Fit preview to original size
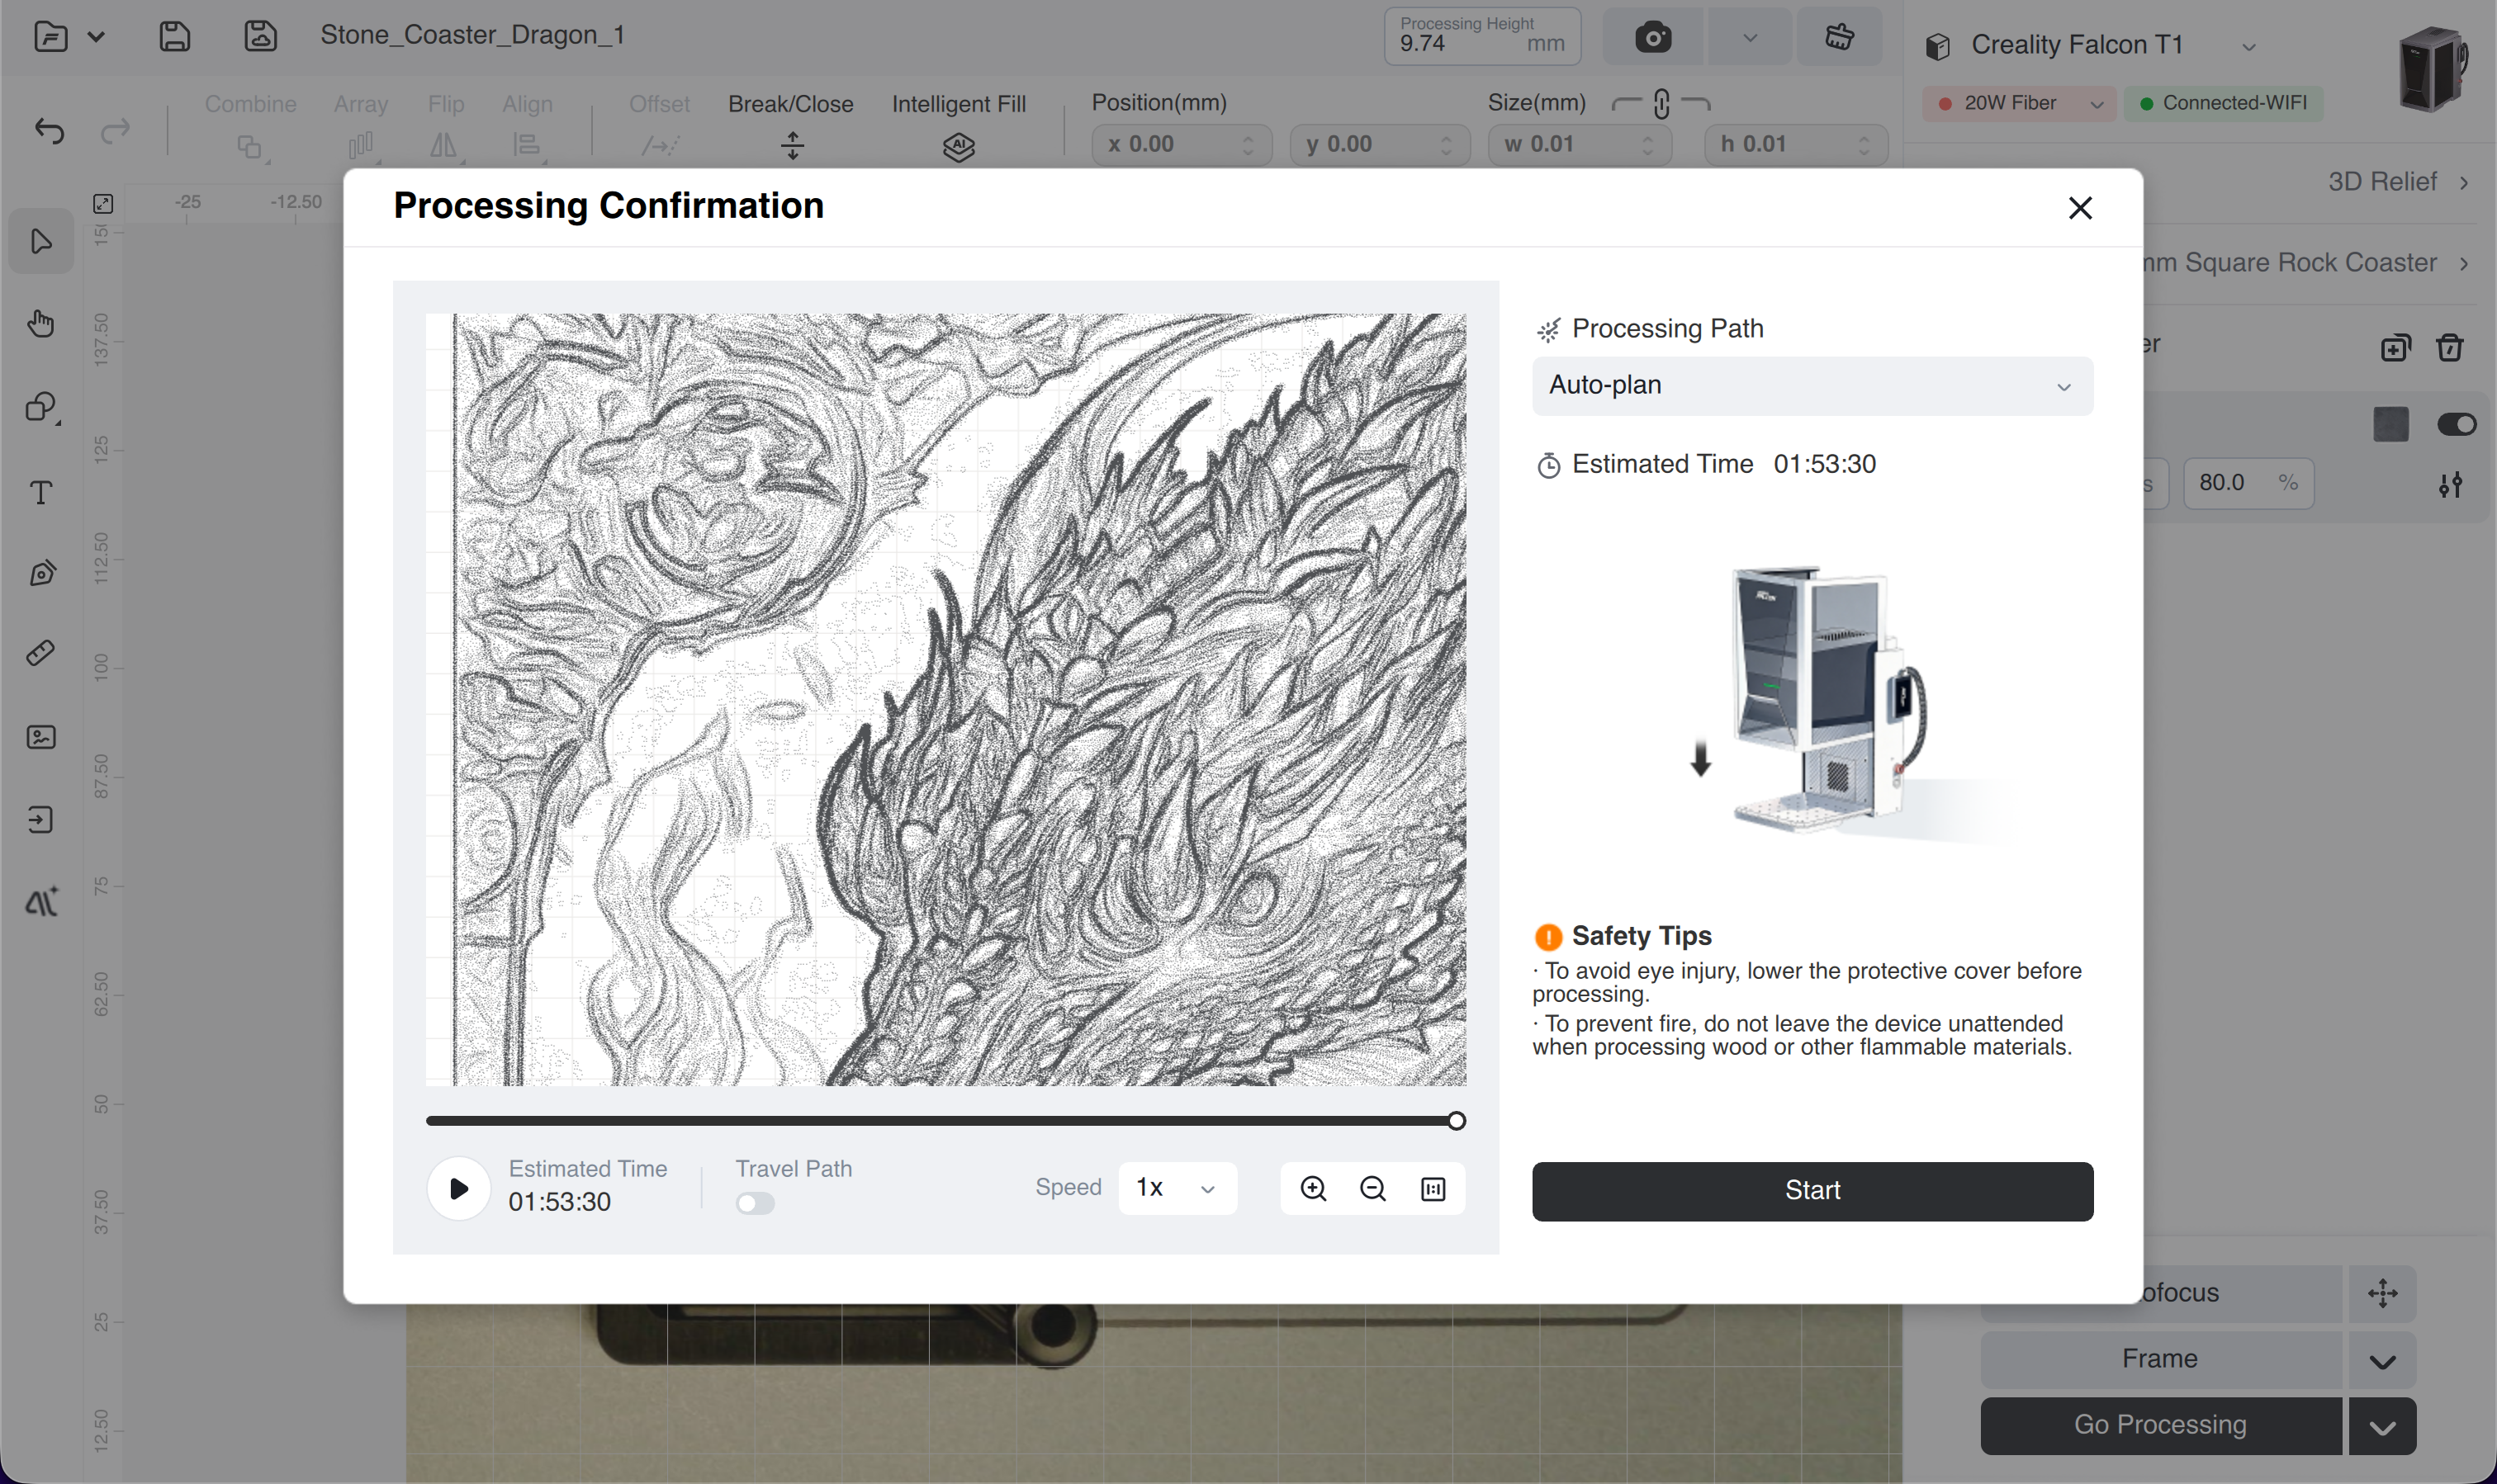This screenshot has height=1484, width=2497. [x=1433, y=1188]
